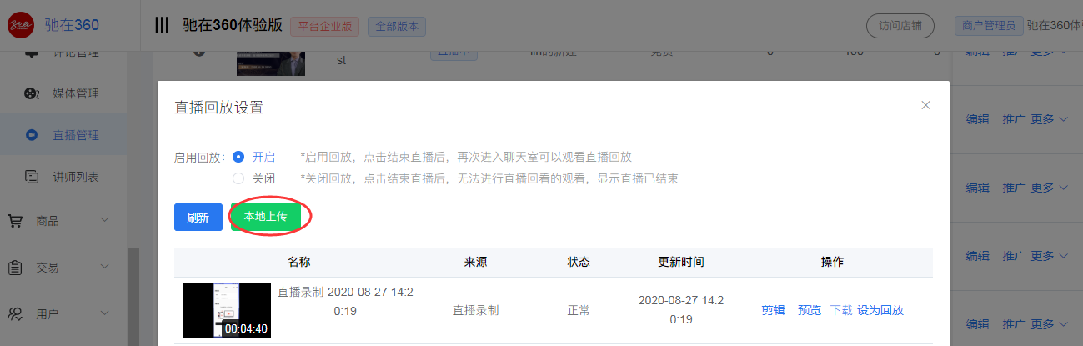Image resolution: width=1083 pixels, height=346 pixels.
Task: Expand the 交易 menu chevron
Action: pyautogui.click(x=105, y=268)
